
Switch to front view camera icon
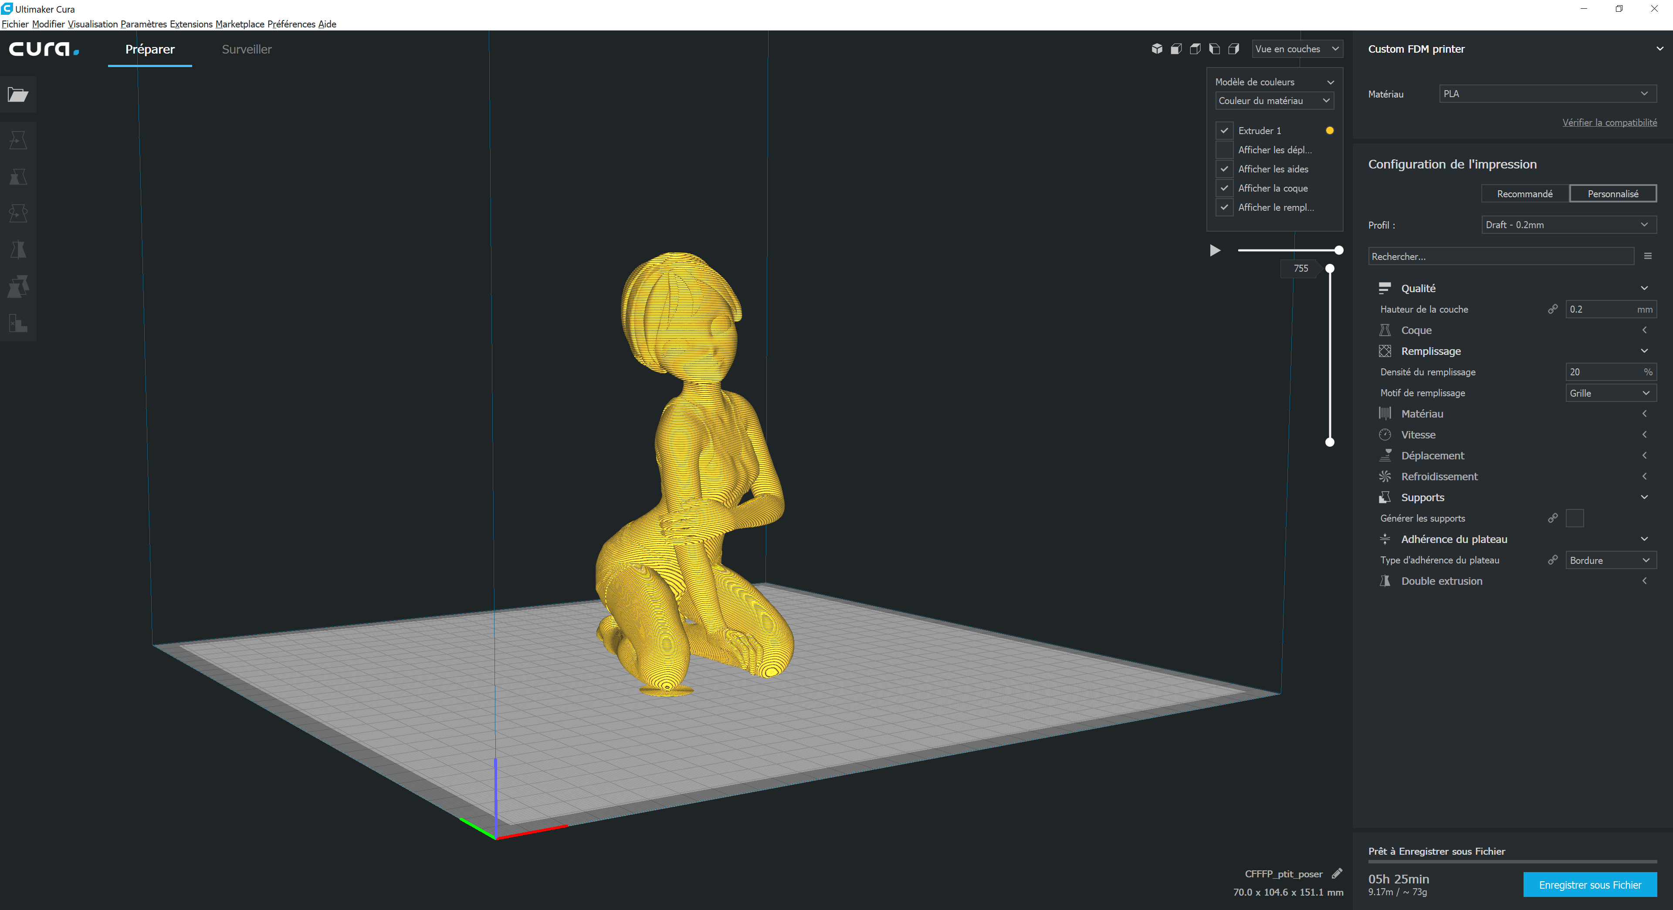pyautogui.click(x=1176, y=49)
